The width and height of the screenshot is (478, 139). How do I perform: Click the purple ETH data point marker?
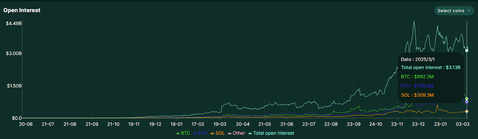[x=467, y=102]
